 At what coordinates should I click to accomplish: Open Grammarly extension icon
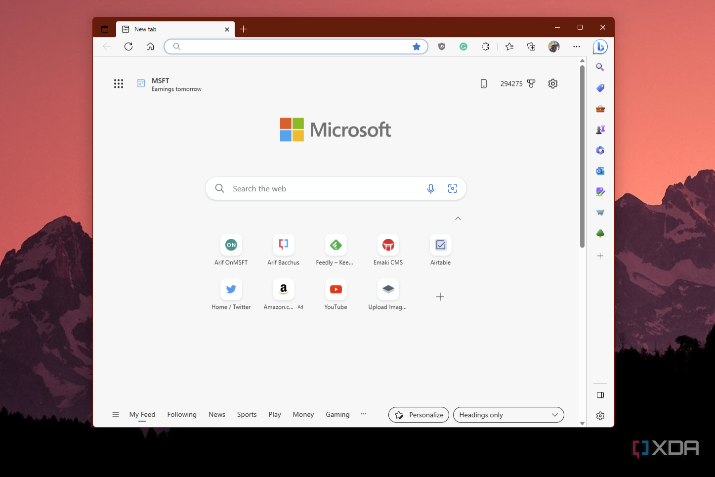coord(463,46)
